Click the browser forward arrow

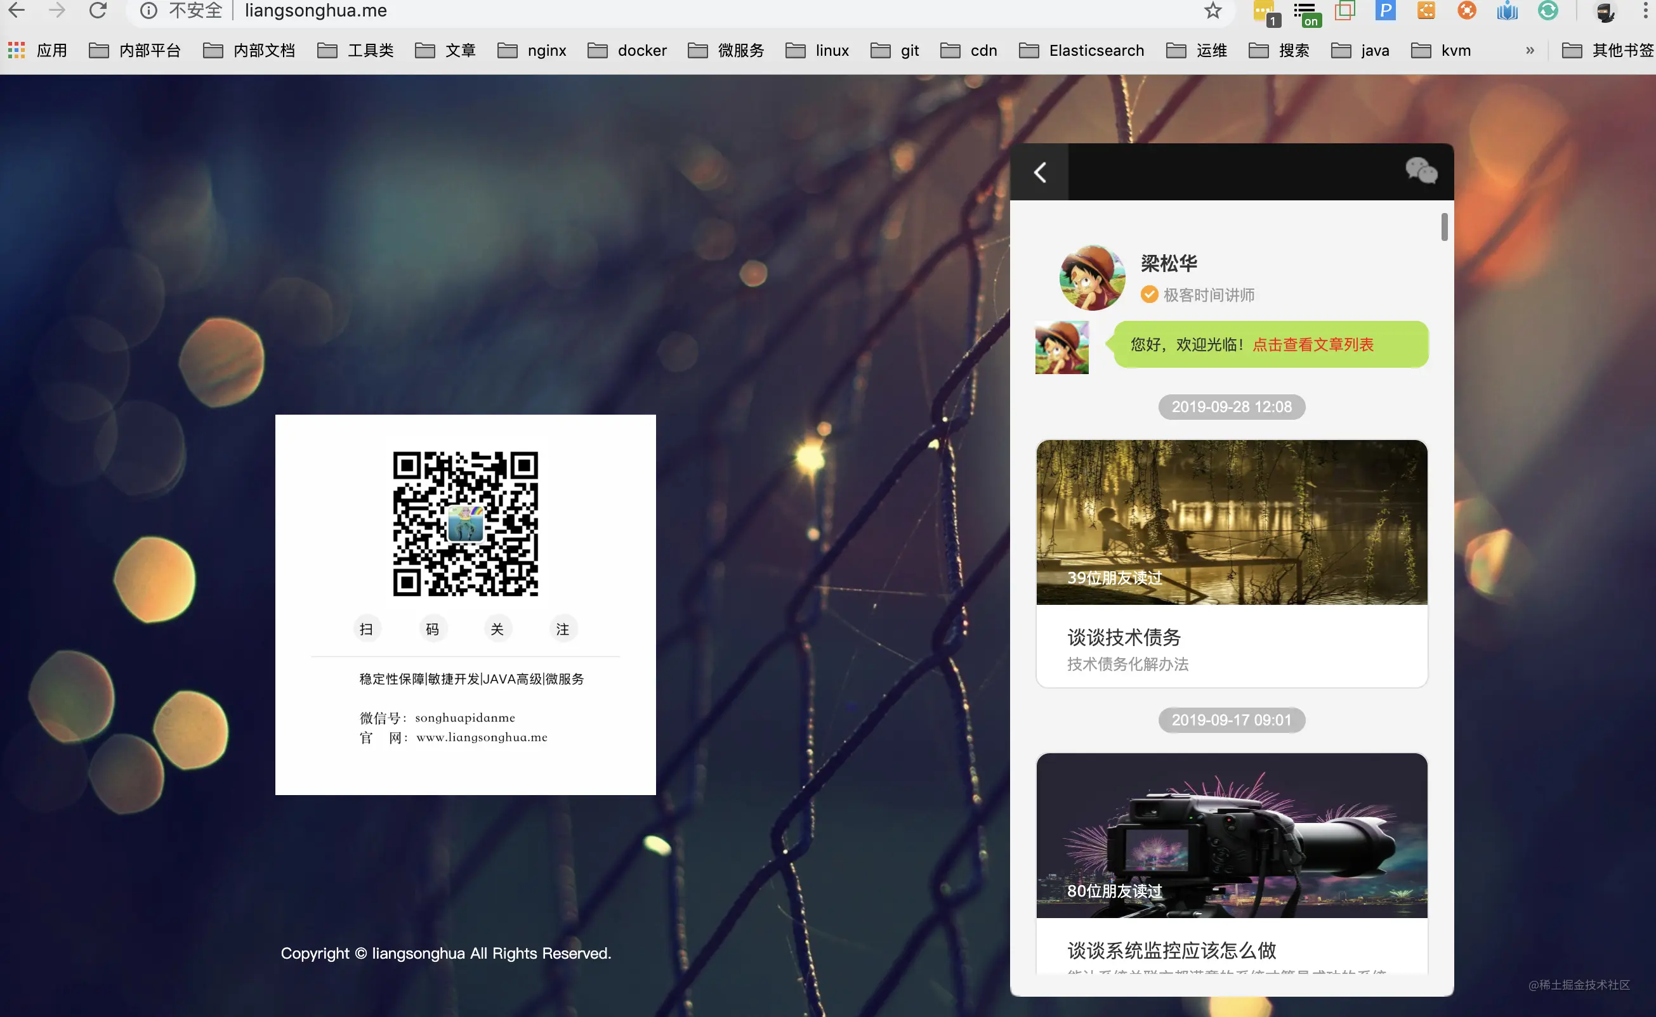(x=57, y=10)
